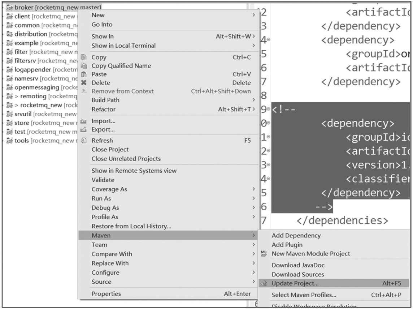This screenshot has height=309, width=413.
Task: Click the Paste clipboard icon
Action: (x=84, y=74)
